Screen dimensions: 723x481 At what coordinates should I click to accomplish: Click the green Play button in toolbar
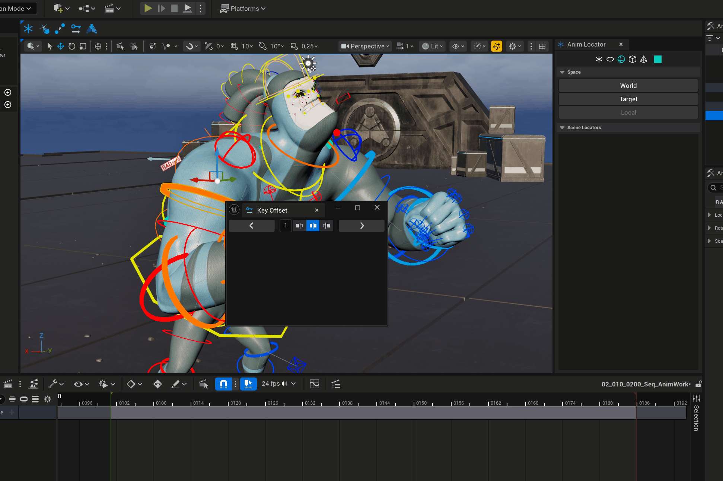tap(148, 8)
